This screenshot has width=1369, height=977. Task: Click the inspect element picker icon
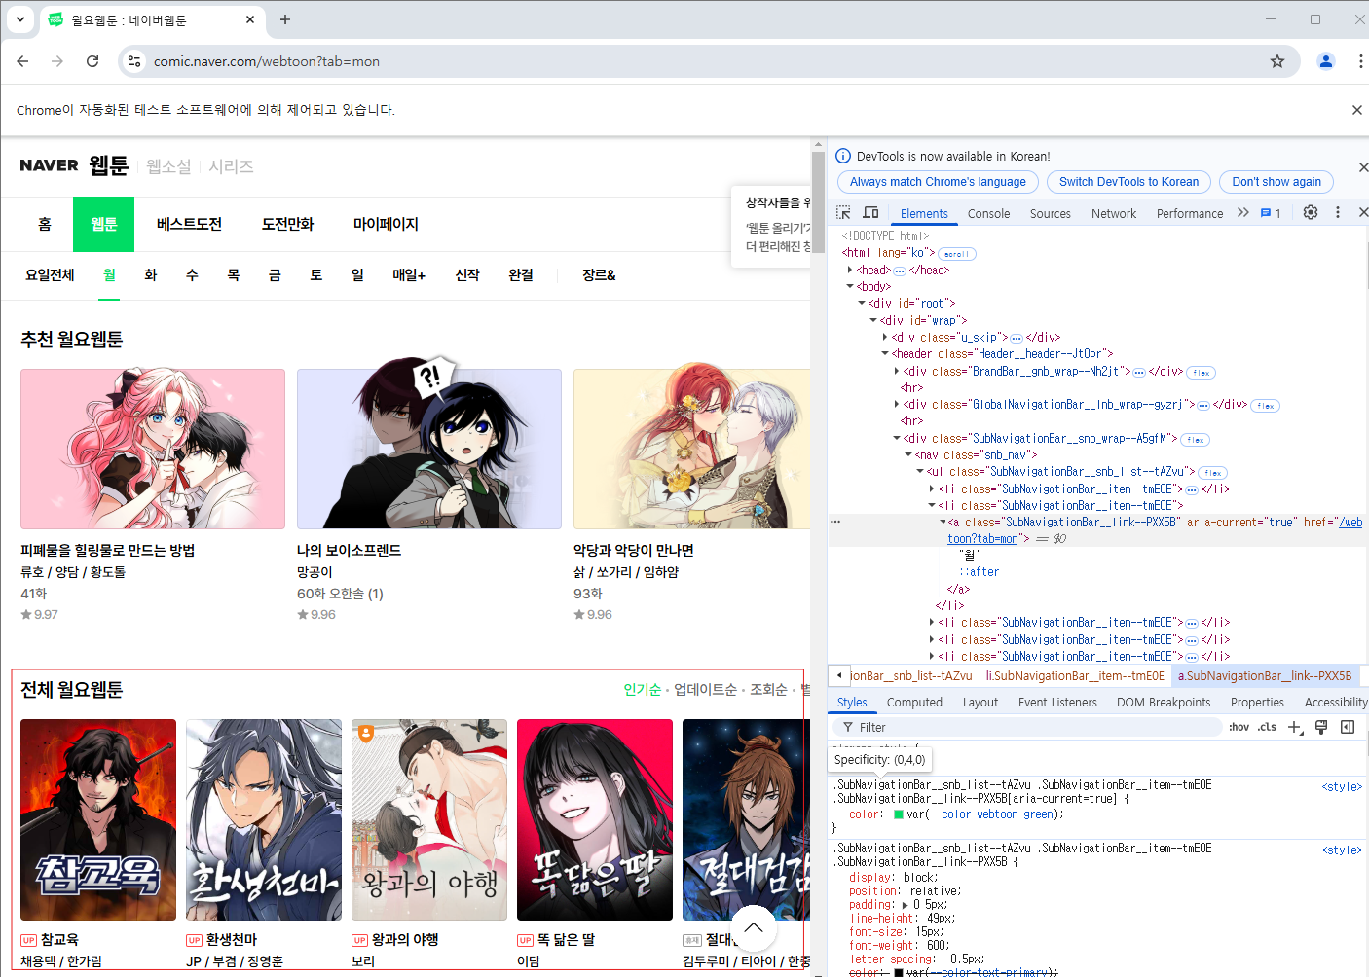click(843, 212)
